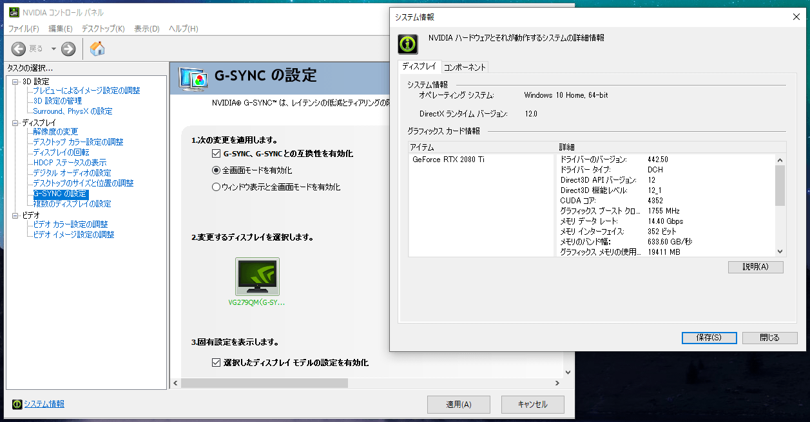Open the ヘルプ(H) menu

pos(183,29)
